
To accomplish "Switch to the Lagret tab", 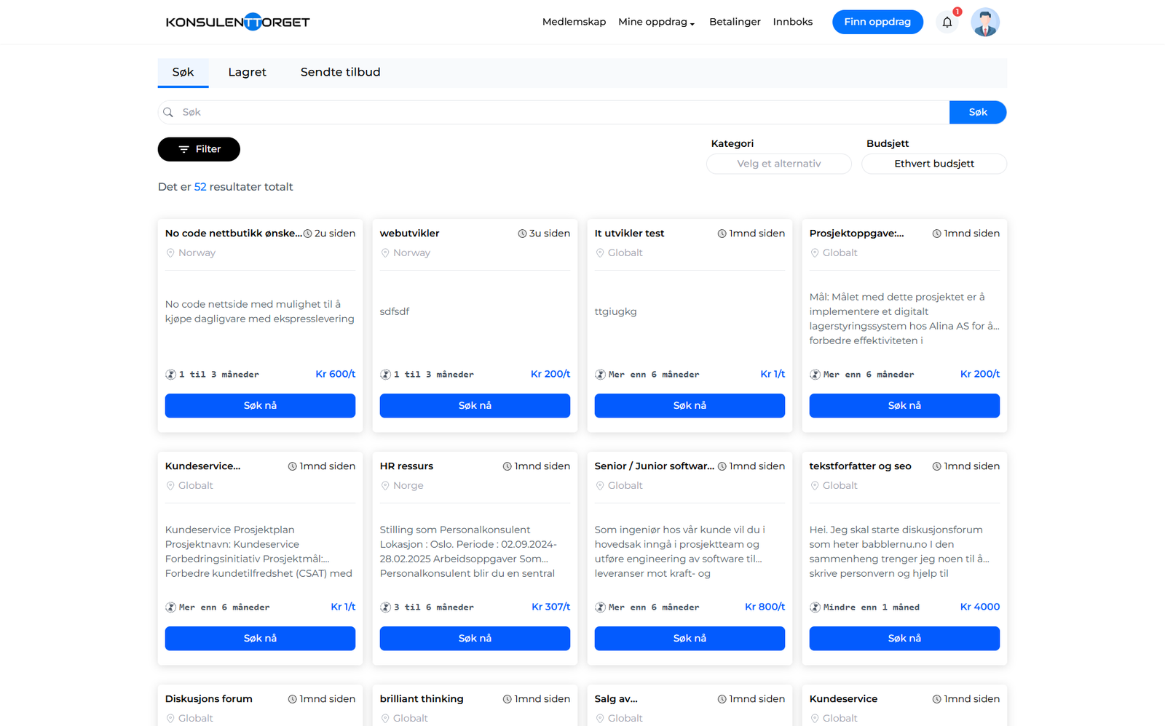I will click(x=247, y=72).
